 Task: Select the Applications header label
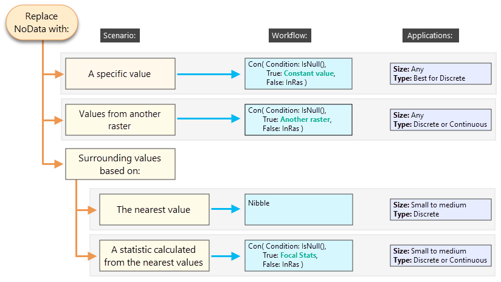[x=430, y=35]
